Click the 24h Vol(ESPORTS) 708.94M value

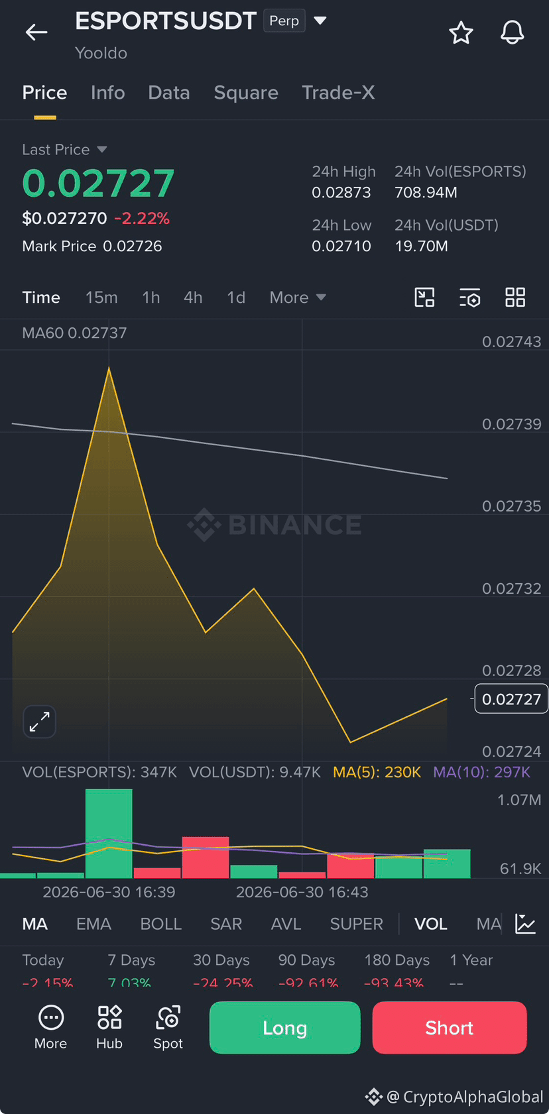(426, 193)
